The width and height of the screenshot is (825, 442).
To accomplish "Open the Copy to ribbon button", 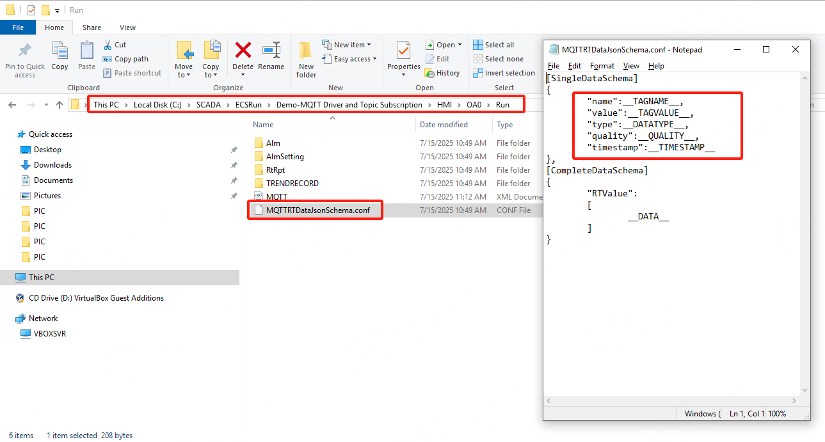I will coord(211,59).
